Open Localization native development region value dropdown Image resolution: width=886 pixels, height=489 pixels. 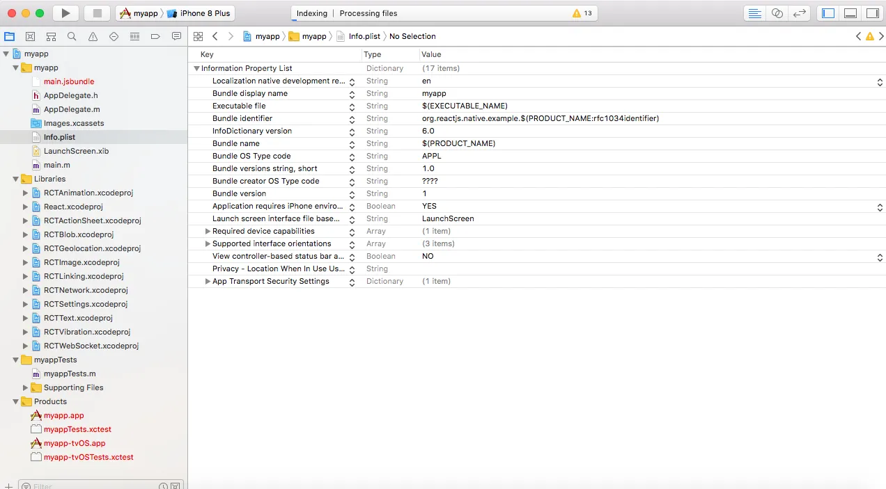pyautogui.click(x=880, y=81)
